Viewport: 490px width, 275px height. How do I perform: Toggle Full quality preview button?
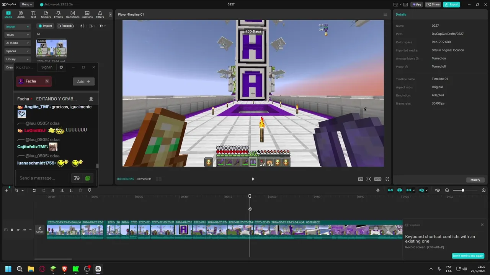(361, 179)
